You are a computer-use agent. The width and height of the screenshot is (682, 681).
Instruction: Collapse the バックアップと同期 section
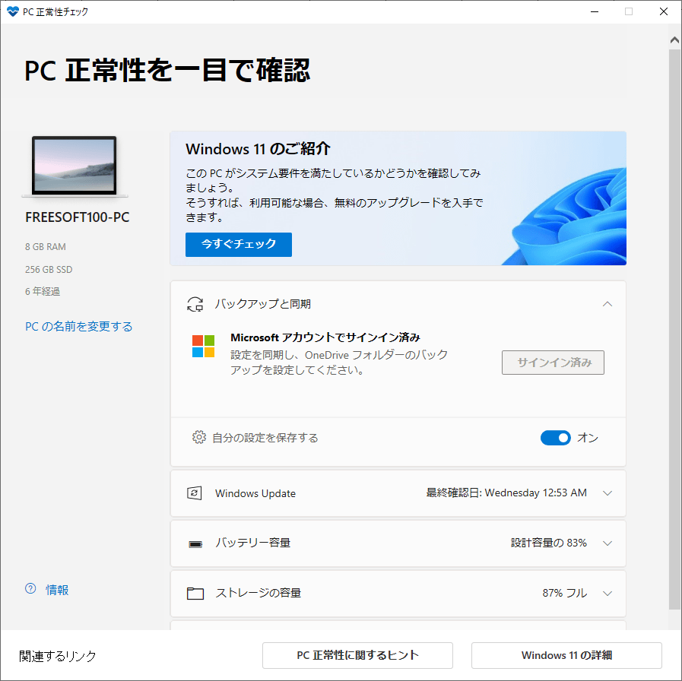(x=607, y=304)
